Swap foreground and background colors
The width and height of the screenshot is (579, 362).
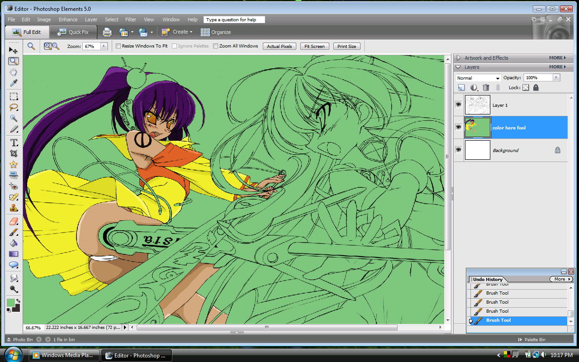[x=18, y=300]
